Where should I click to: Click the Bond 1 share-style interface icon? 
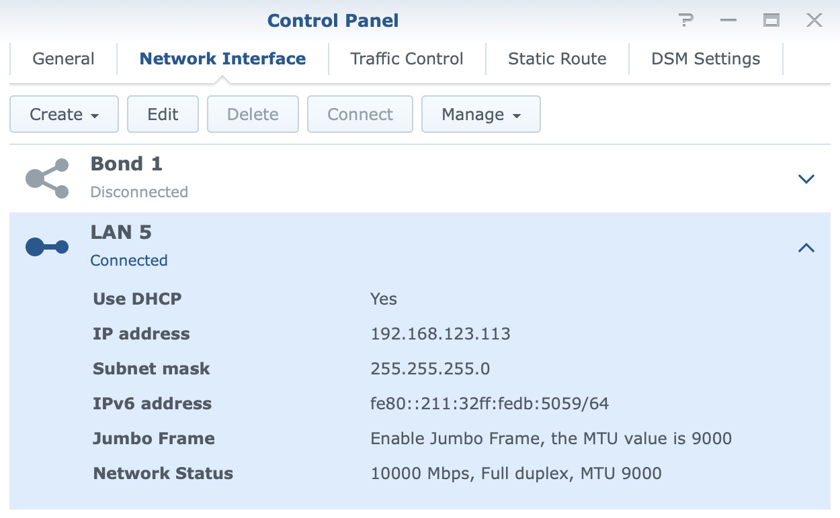coord(47,178)
